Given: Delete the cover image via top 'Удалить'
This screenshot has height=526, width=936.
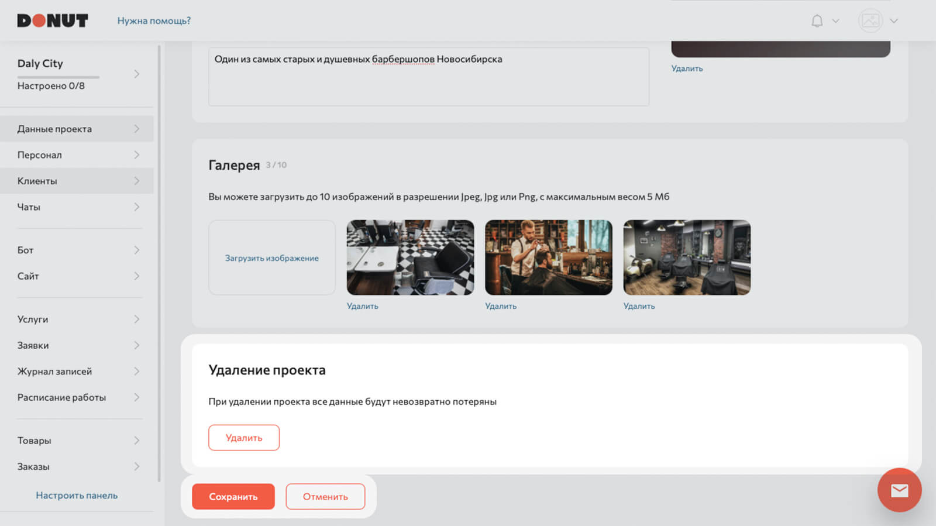Looking at the screenshot, I should click(x=687, y=68).
